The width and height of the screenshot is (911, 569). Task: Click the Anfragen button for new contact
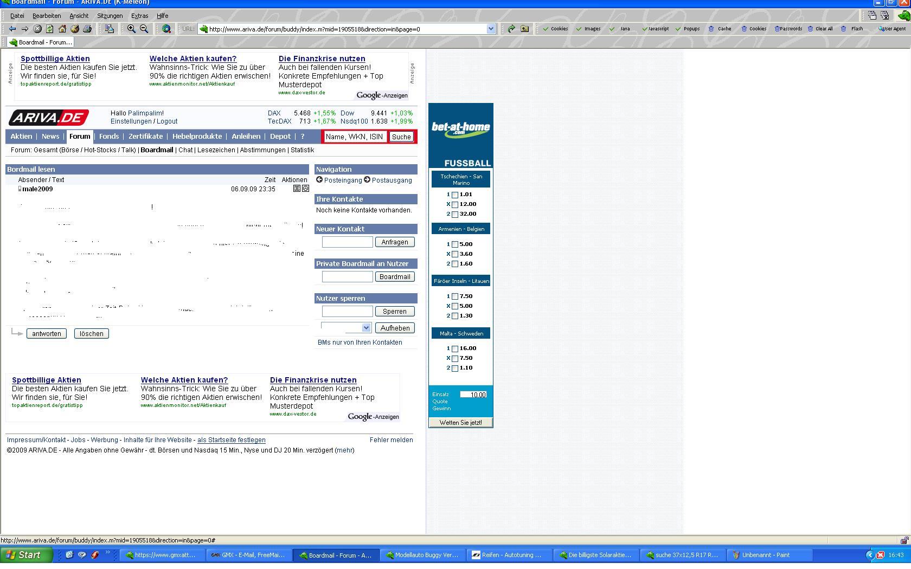[x=395, y=242]
